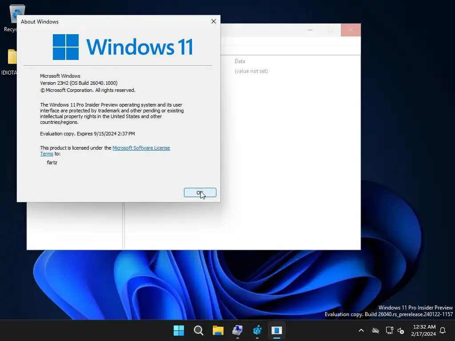Image resolution: width=455 pixels, height=341 pixels.
Task: Open the notifications bell
Action: (443, 330)
